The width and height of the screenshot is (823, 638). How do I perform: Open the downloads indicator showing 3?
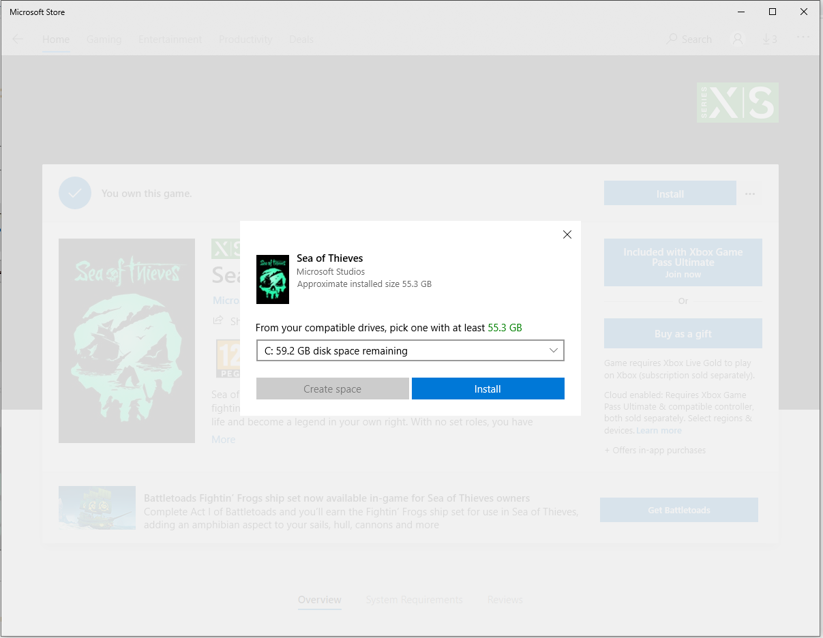click(x=770, y=40)
